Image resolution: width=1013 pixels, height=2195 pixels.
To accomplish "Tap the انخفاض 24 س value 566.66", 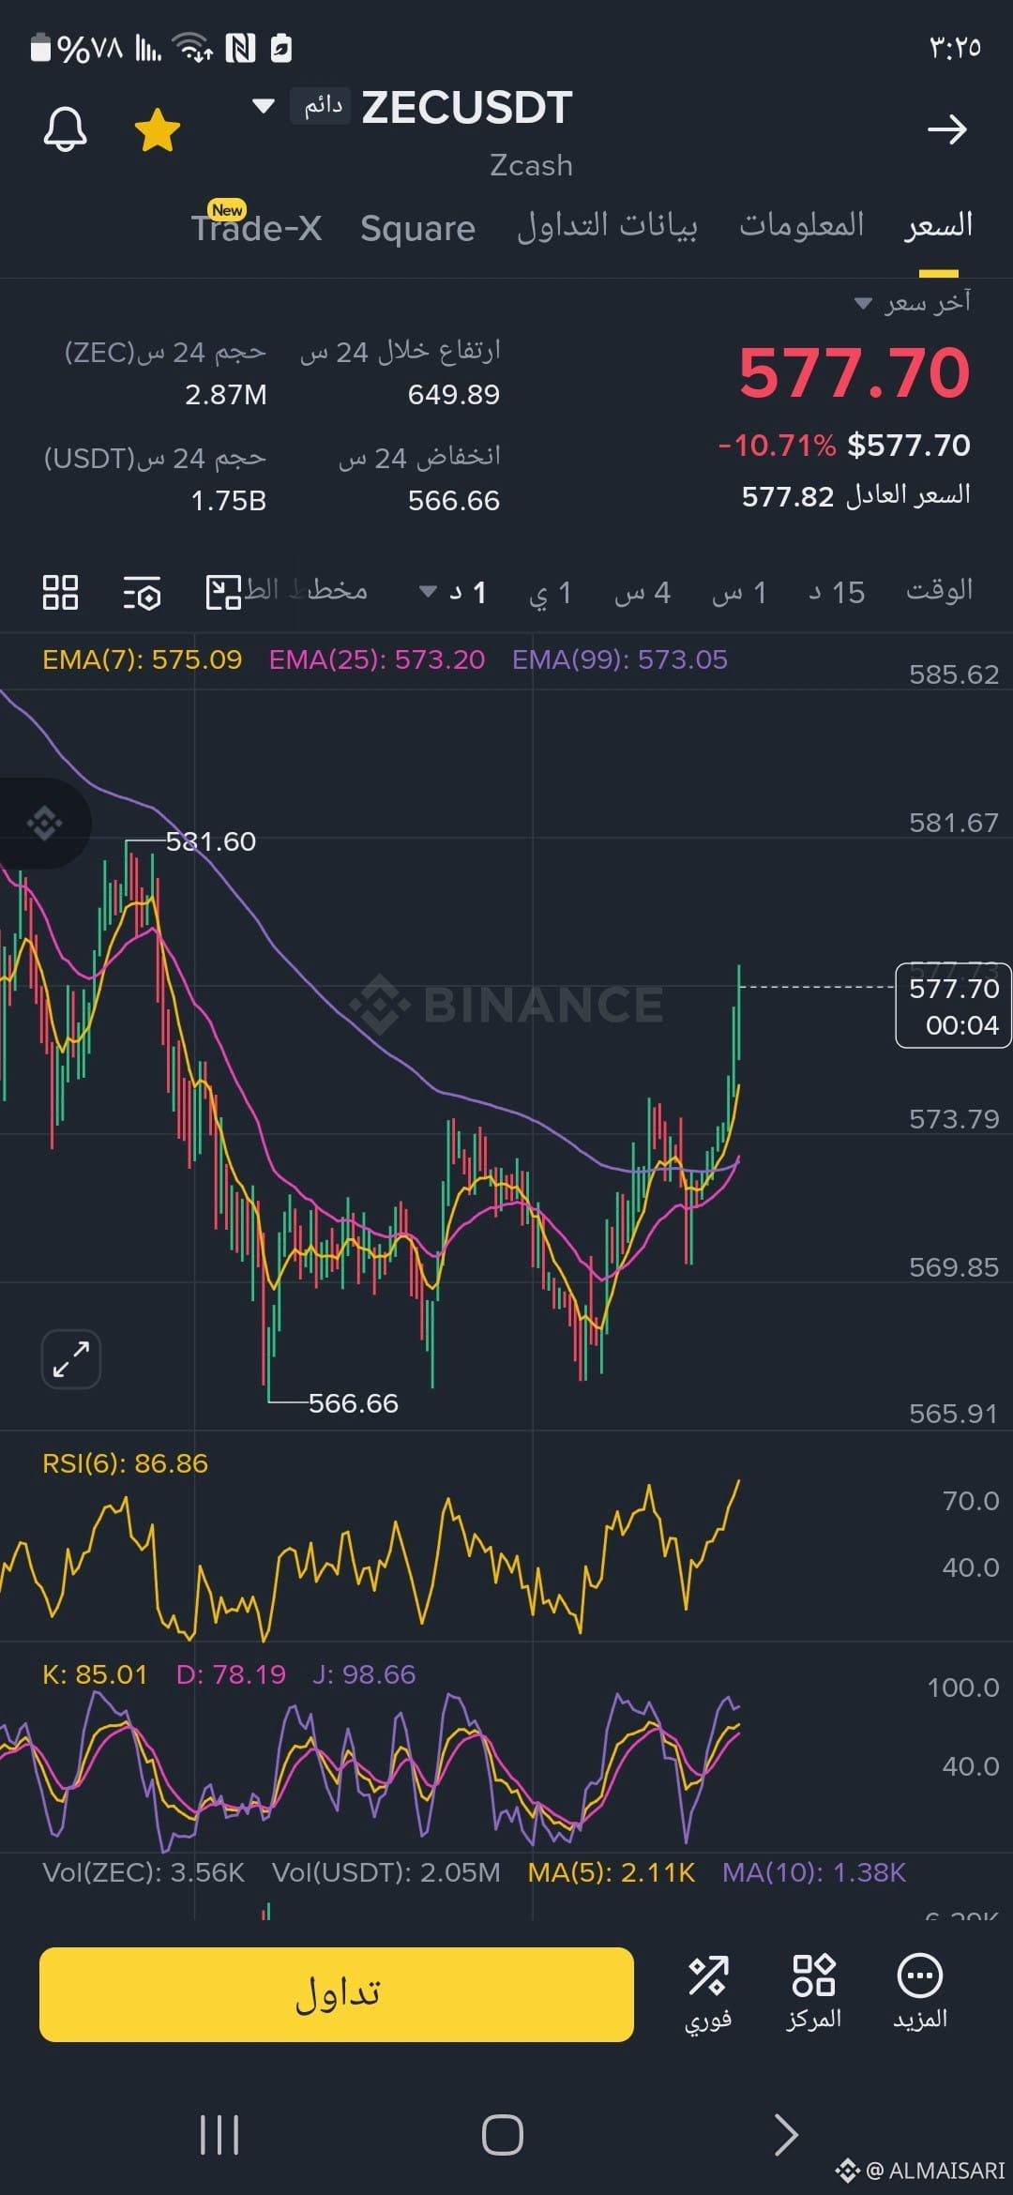I will pyautogui.click(x=454, y=500).
